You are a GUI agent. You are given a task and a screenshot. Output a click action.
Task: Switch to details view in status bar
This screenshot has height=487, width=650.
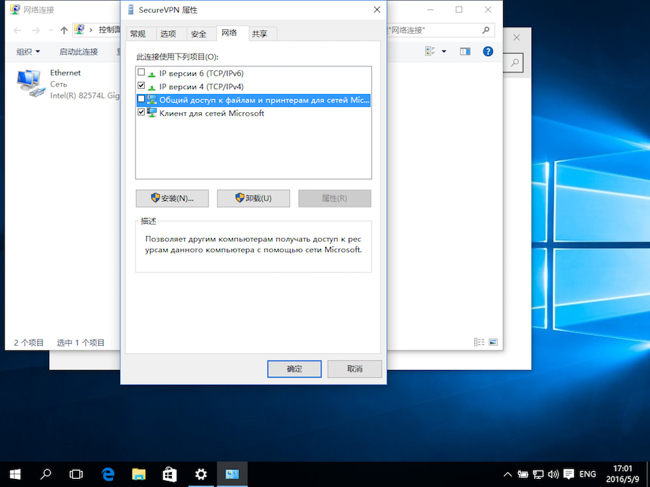479,342
